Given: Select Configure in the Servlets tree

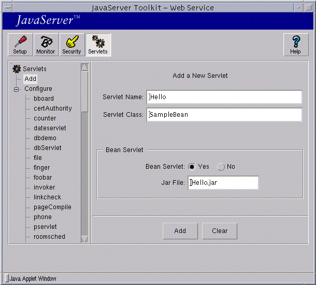Looking at the screenshot, I should click(x=38, y=89).
